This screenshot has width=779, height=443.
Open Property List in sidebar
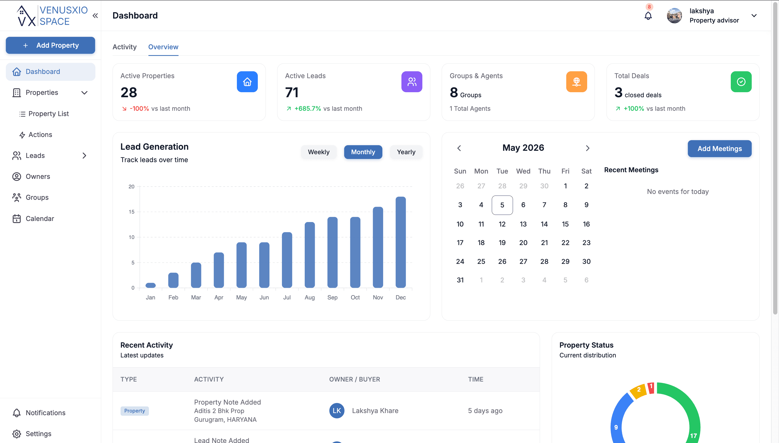[x=48, y=113]
